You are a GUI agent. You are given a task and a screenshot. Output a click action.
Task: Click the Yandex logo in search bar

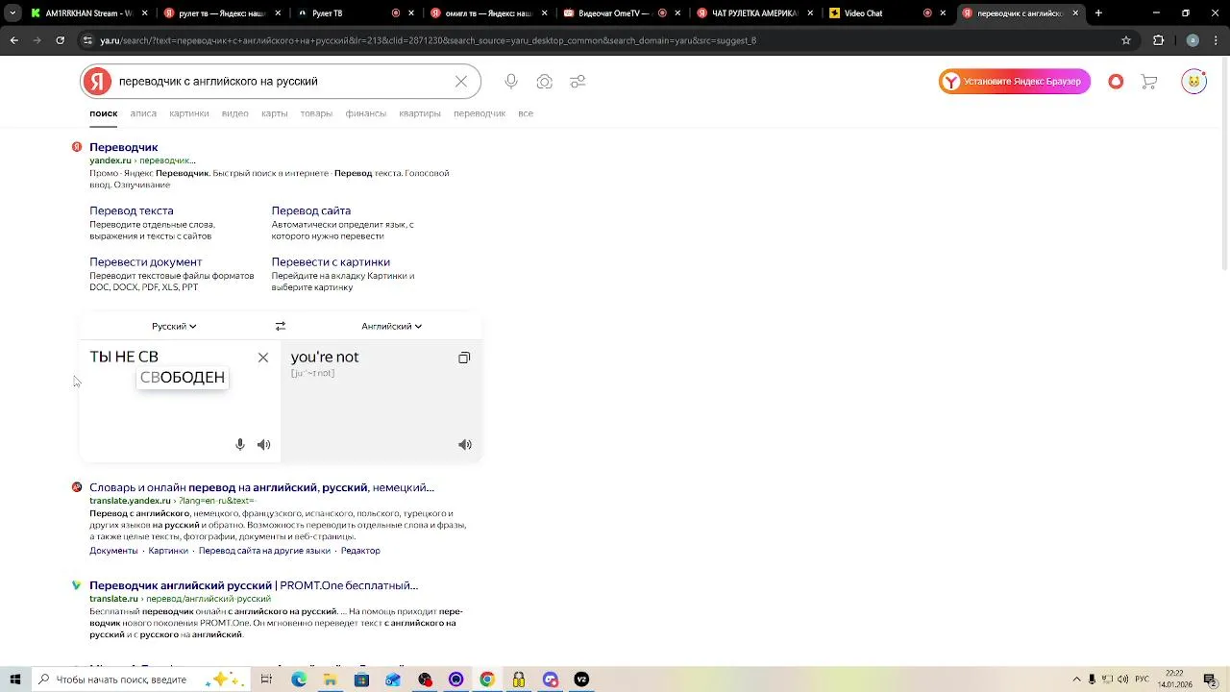point(96,82)
